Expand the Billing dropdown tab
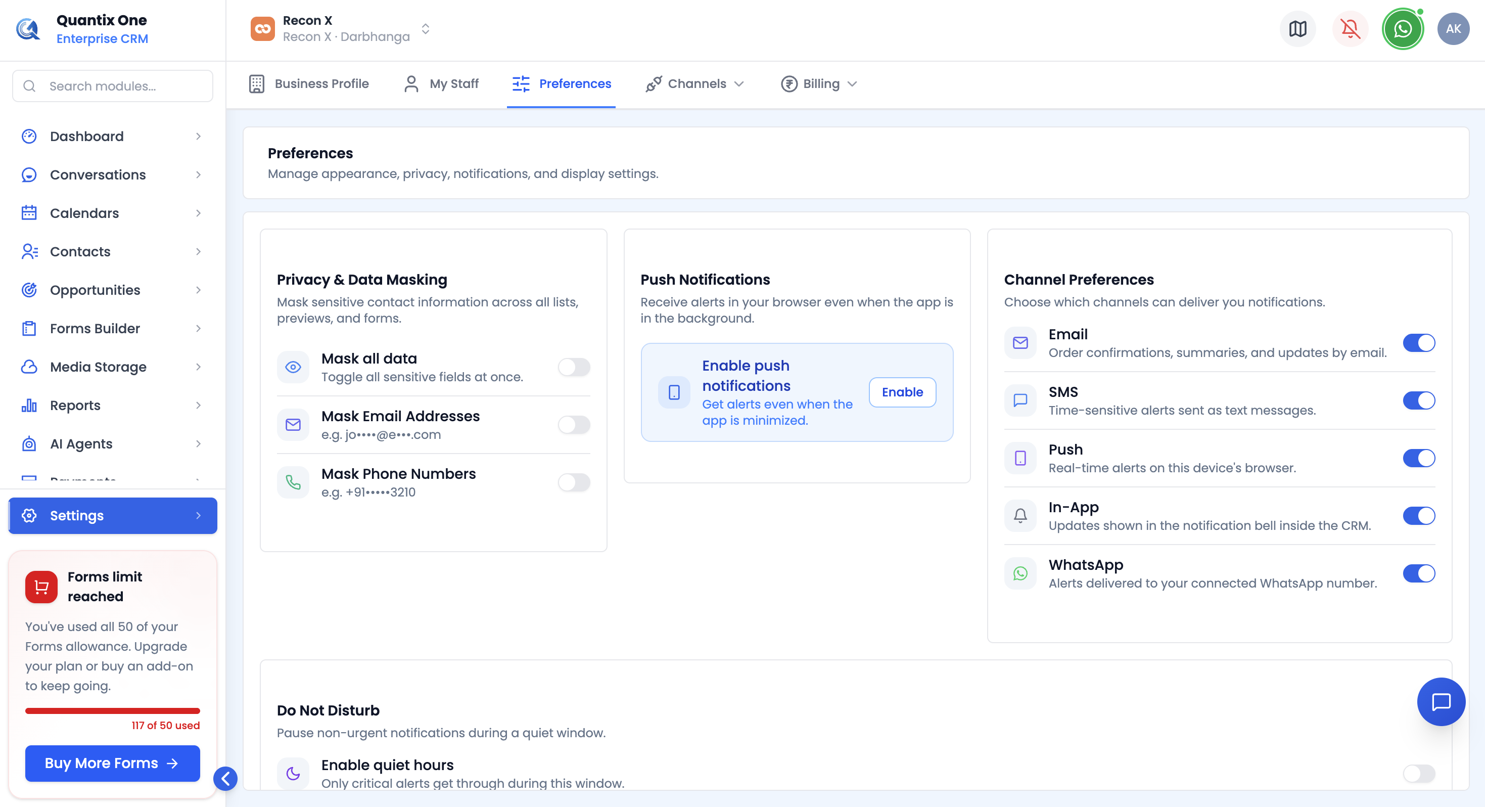1485x807 pixels. 819,84
